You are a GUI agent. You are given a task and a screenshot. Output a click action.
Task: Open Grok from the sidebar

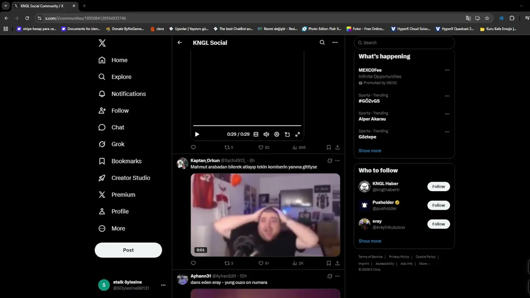pos(111,144)
